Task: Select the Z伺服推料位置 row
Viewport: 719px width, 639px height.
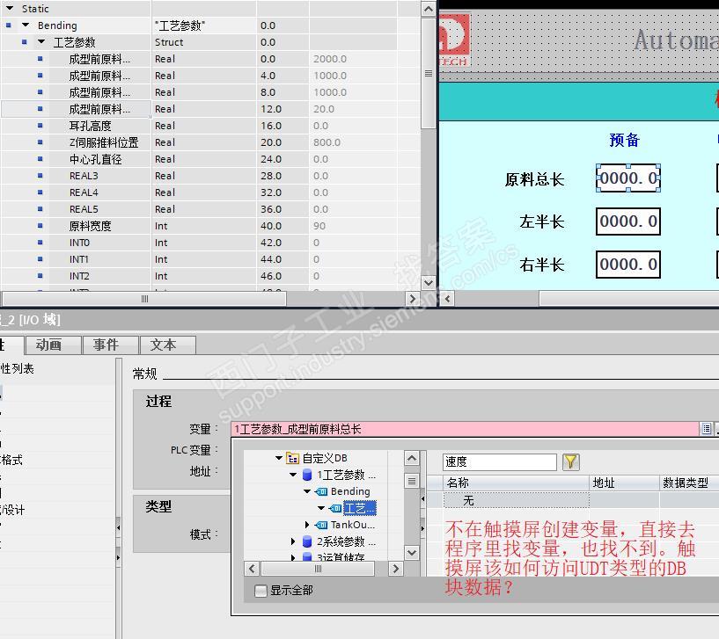Action: pyautogui.click(x=211, y=142)
